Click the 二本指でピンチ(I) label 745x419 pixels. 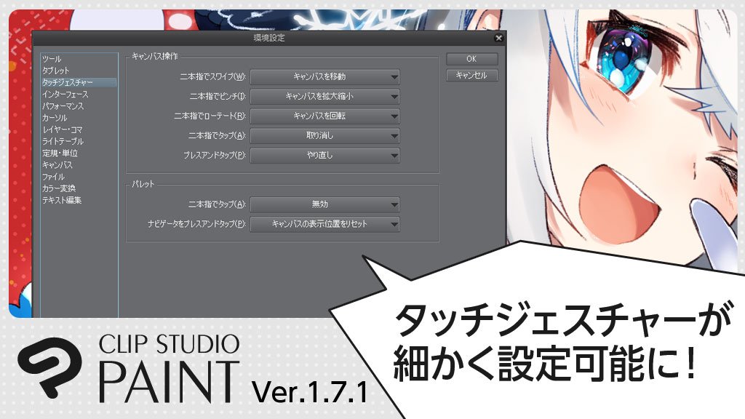pos(218,97)
